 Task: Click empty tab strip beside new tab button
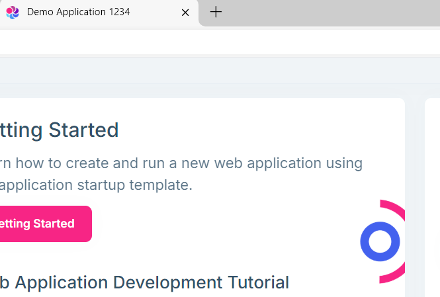(x=331, y=12)
